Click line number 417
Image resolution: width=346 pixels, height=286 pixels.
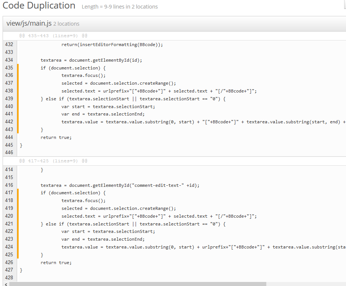coord(9,192)
